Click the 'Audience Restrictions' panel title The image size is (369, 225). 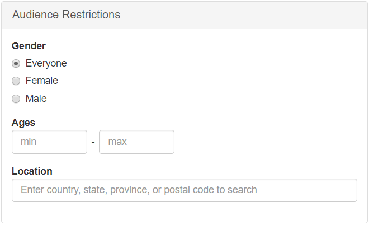click(66, 15)
